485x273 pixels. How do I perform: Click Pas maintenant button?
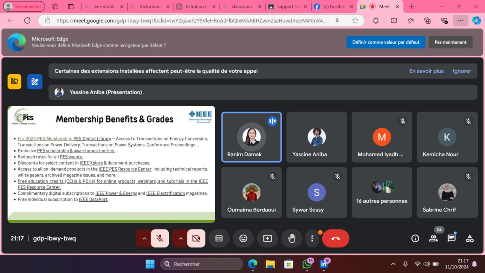450,42
